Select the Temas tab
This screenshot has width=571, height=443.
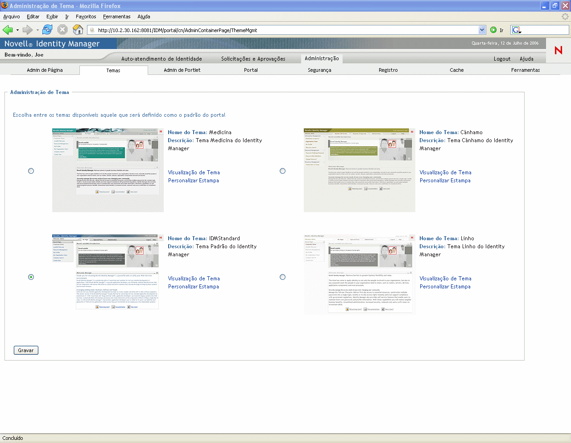point(113,70)
